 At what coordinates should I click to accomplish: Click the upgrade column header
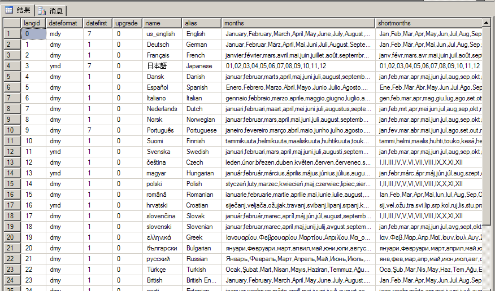pos(128,23)
